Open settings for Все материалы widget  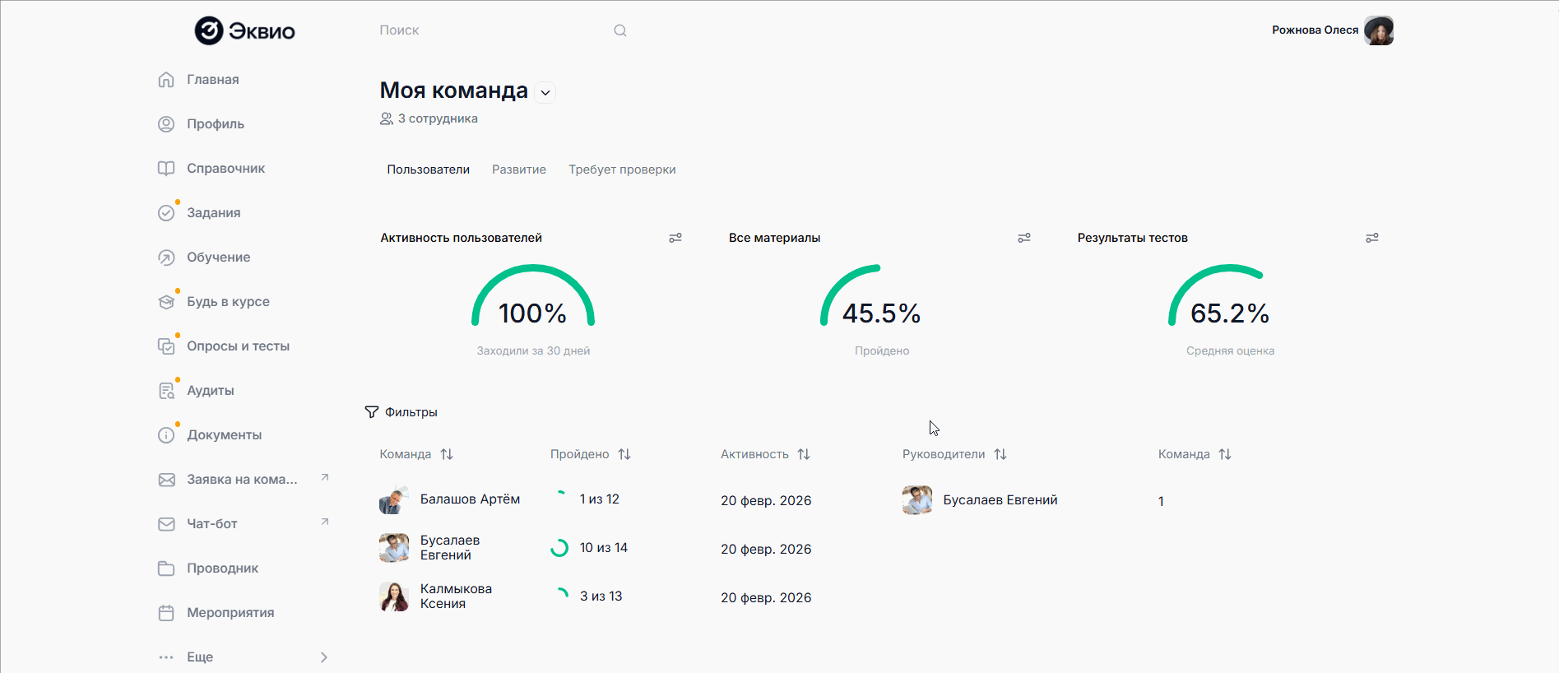pos(1024,238)
